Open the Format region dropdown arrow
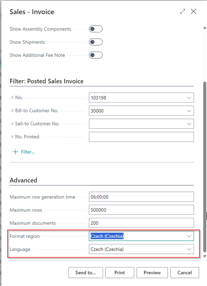207x286 pixels. 189,236
